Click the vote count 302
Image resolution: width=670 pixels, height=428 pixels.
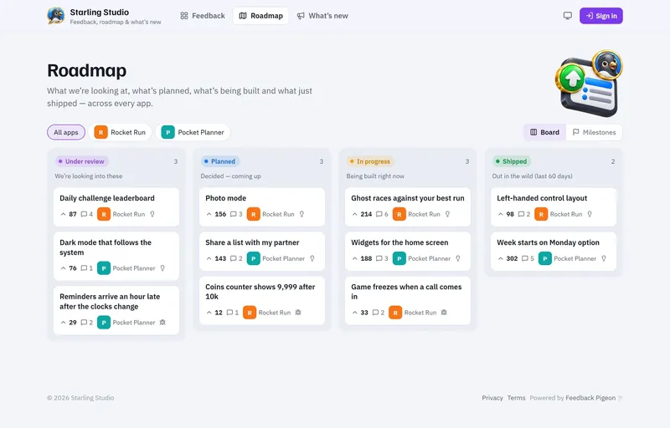coord(512,258)
